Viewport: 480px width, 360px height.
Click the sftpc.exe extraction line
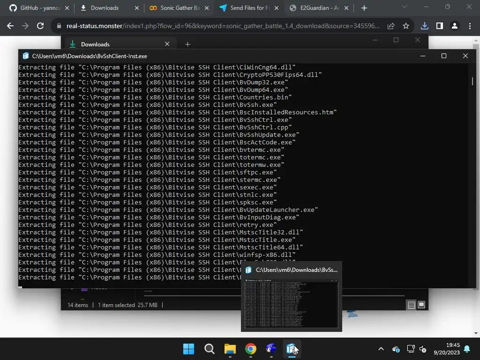[x=148, y=172]
